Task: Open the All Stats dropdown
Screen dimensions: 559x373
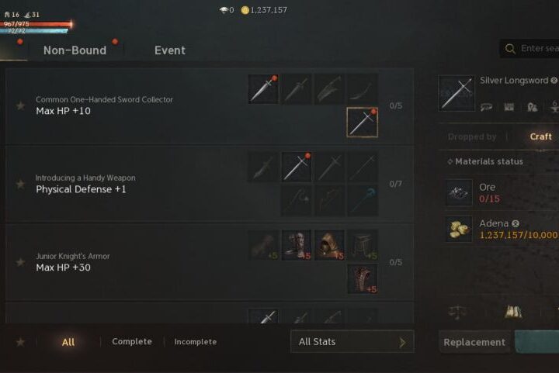Action: click(x=352, y=342)
